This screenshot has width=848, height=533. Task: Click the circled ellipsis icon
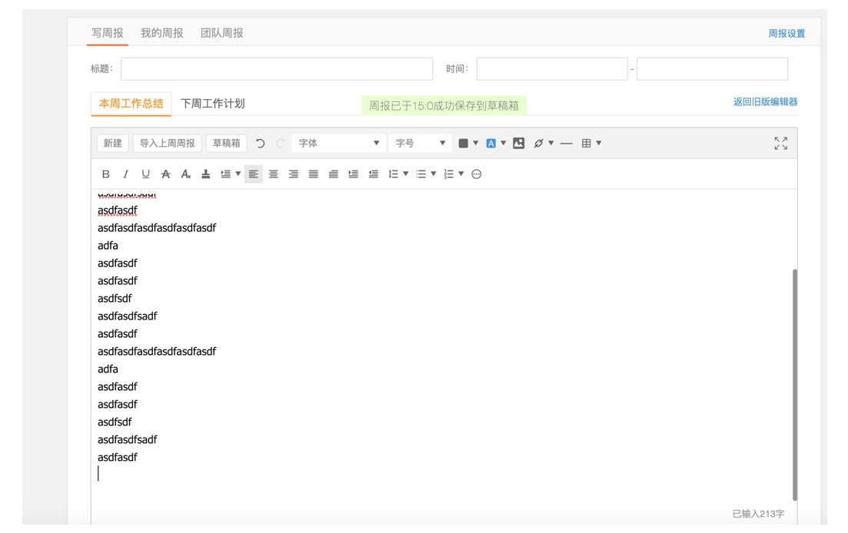tap(477, 174)
